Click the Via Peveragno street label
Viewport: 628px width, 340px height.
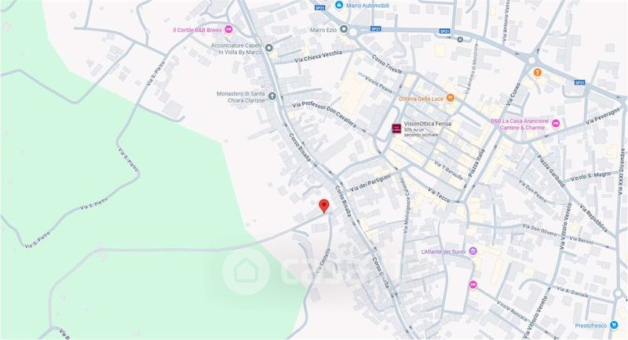click(x=603, y=116)
